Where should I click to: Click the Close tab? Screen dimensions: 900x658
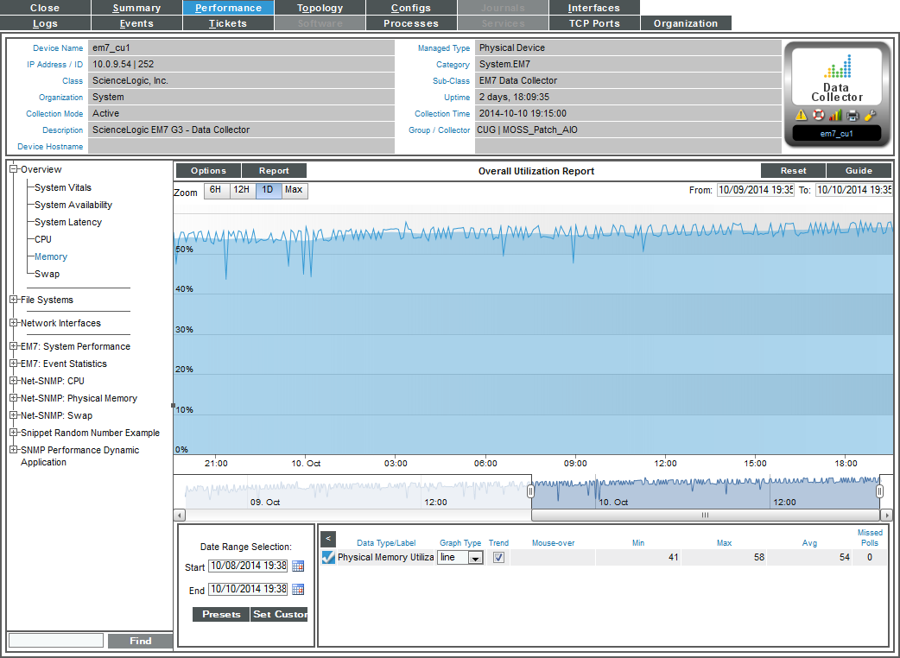tap(45, 8)
